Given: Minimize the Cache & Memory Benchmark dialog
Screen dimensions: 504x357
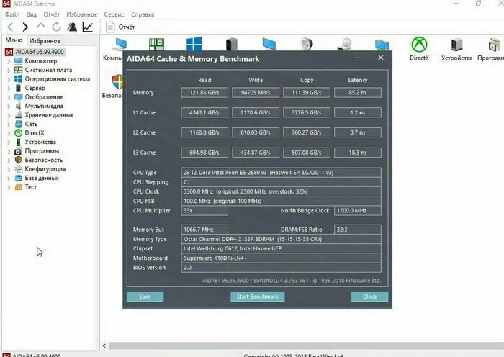Looking at the screenshot, I should [358, 58].
